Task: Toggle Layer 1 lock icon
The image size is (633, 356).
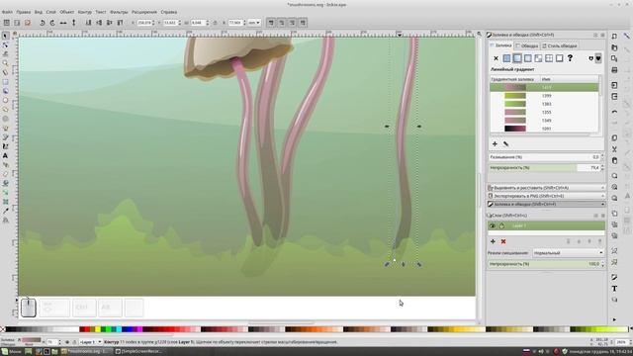Action: pyautogui.click(x=501, y=225)
